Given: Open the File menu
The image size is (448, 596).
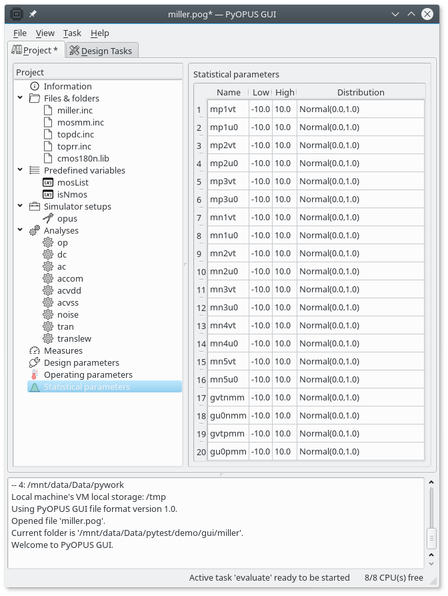Looking at the screenshot, I should coord(20,33).
